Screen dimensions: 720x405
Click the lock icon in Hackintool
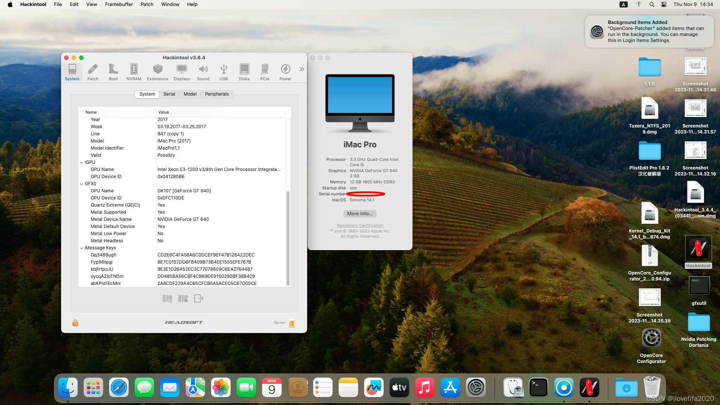pyautogui.click(x=75, y=322)
